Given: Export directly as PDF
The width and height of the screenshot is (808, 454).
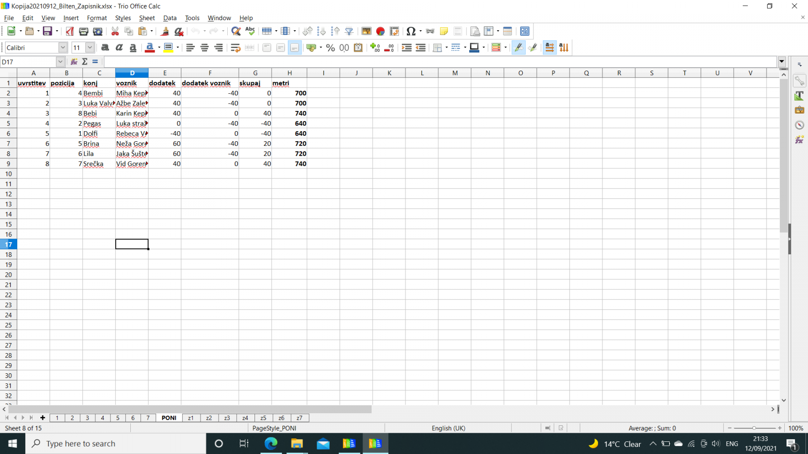Looking at the screenshot, I should click(70, 31).
